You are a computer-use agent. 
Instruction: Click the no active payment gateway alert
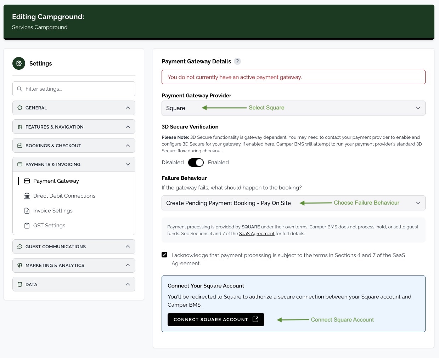(x=293, y=77)
